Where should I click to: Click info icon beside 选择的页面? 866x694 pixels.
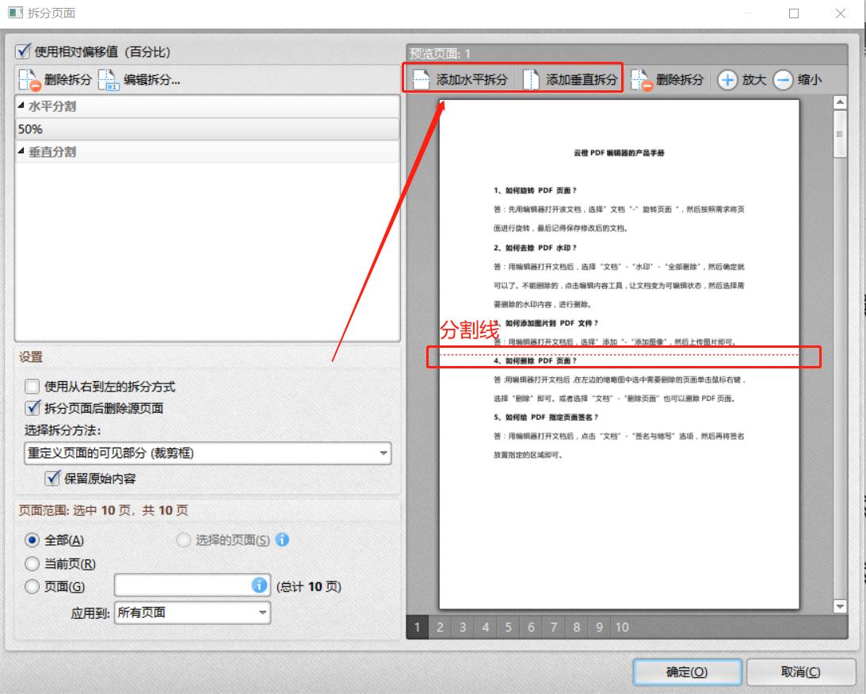[x=282, y=540]
